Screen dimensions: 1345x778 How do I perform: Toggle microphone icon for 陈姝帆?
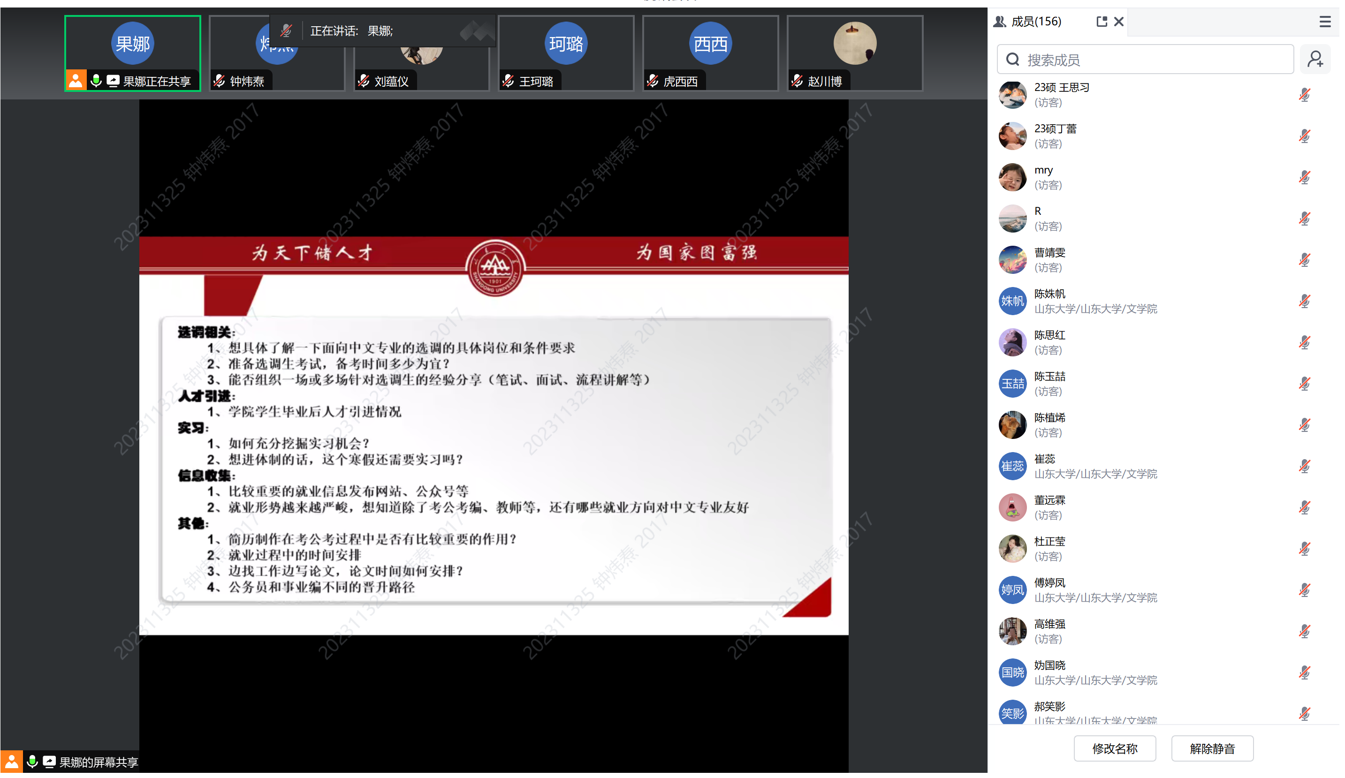(x=1304, y=302)
